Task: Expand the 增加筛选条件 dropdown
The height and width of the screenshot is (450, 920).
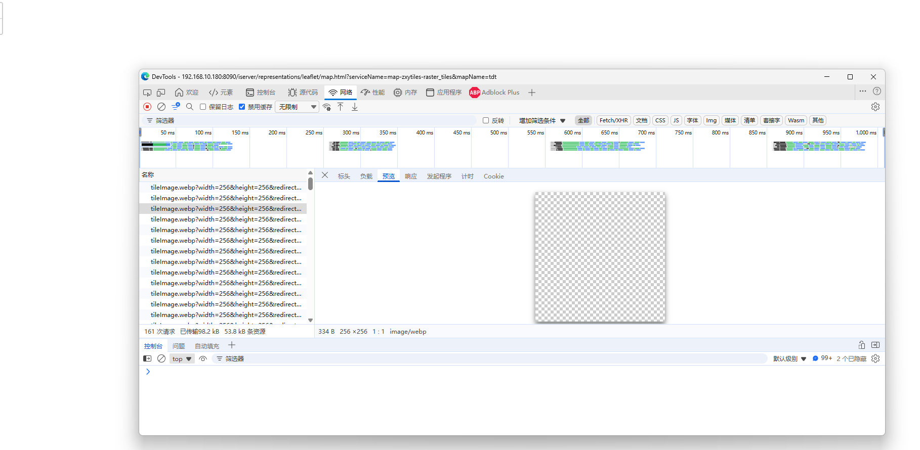Action: (x=542, y=120)
